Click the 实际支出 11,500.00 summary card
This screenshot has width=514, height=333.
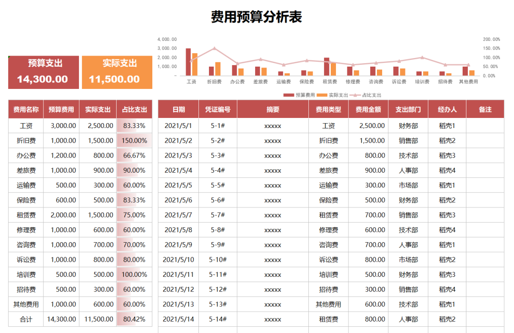click(x=117, y=71)
